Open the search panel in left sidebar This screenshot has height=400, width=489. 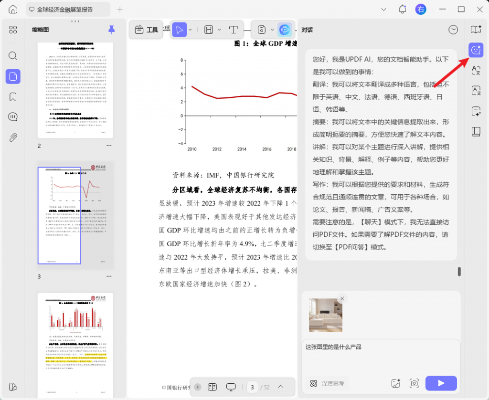click(x=13, y=56)
